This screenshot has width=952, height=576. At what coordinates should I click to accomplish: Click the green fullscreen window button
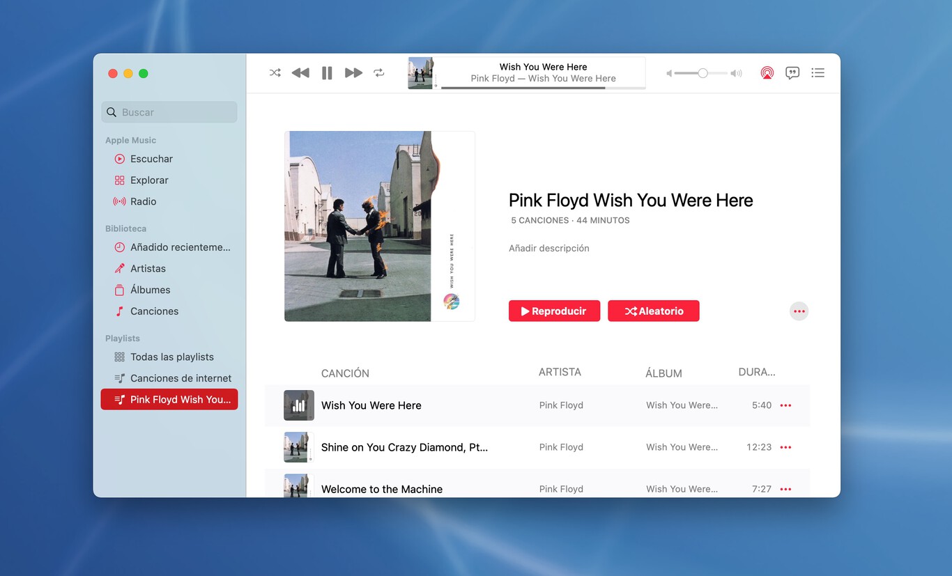coord(144,73)
